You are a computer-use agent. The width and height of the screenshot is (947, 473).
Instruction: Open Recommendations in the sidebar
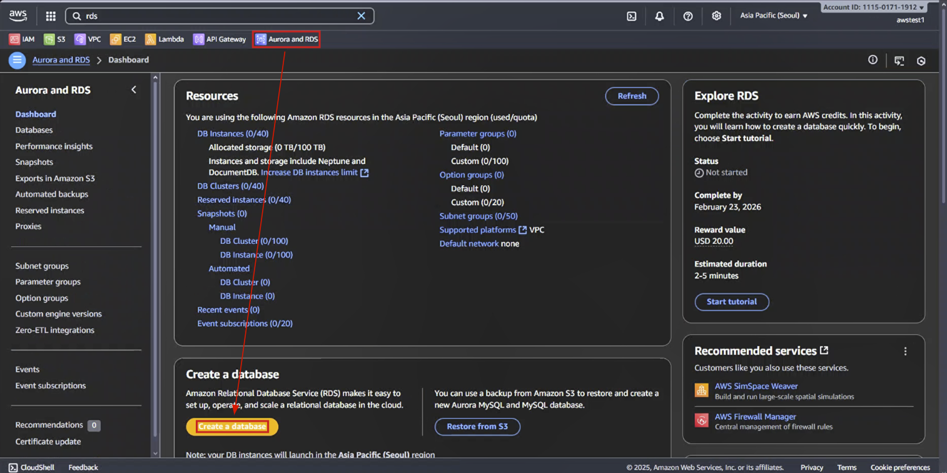click(x=49, y=425)
